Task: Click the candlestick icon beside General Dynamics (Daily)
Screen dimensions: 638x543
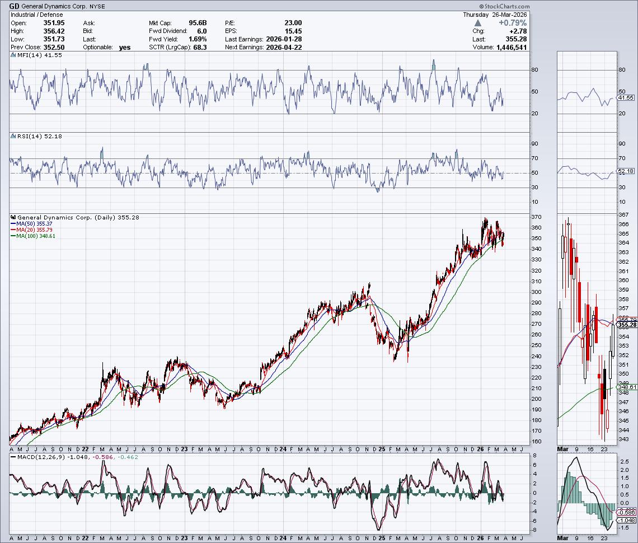Action: (13, 217)
